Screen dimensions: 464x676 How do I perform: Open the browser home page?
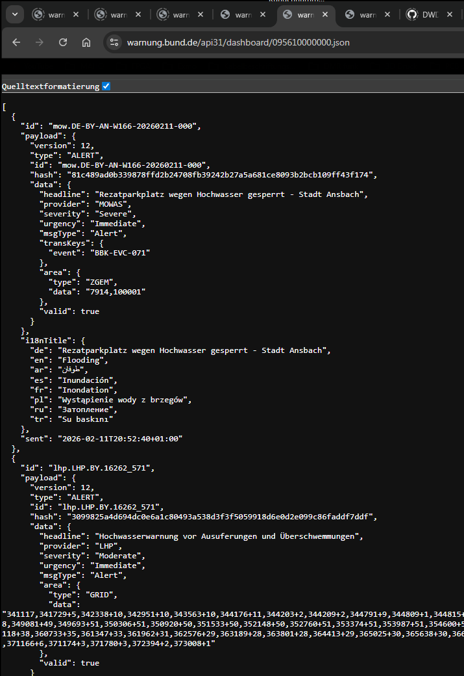point(86,42)
